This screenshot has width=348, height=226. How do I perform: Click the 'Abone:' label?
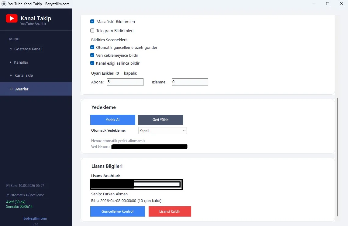coord(98,82)
